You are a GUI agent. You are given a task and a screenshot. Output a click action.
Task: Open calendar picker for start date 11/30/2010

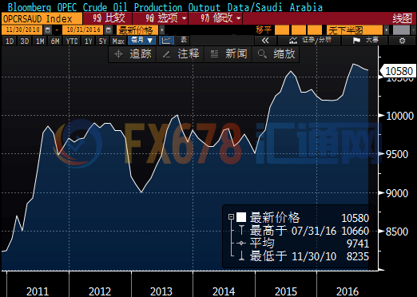pyautogui.click(x=47, y=30)
